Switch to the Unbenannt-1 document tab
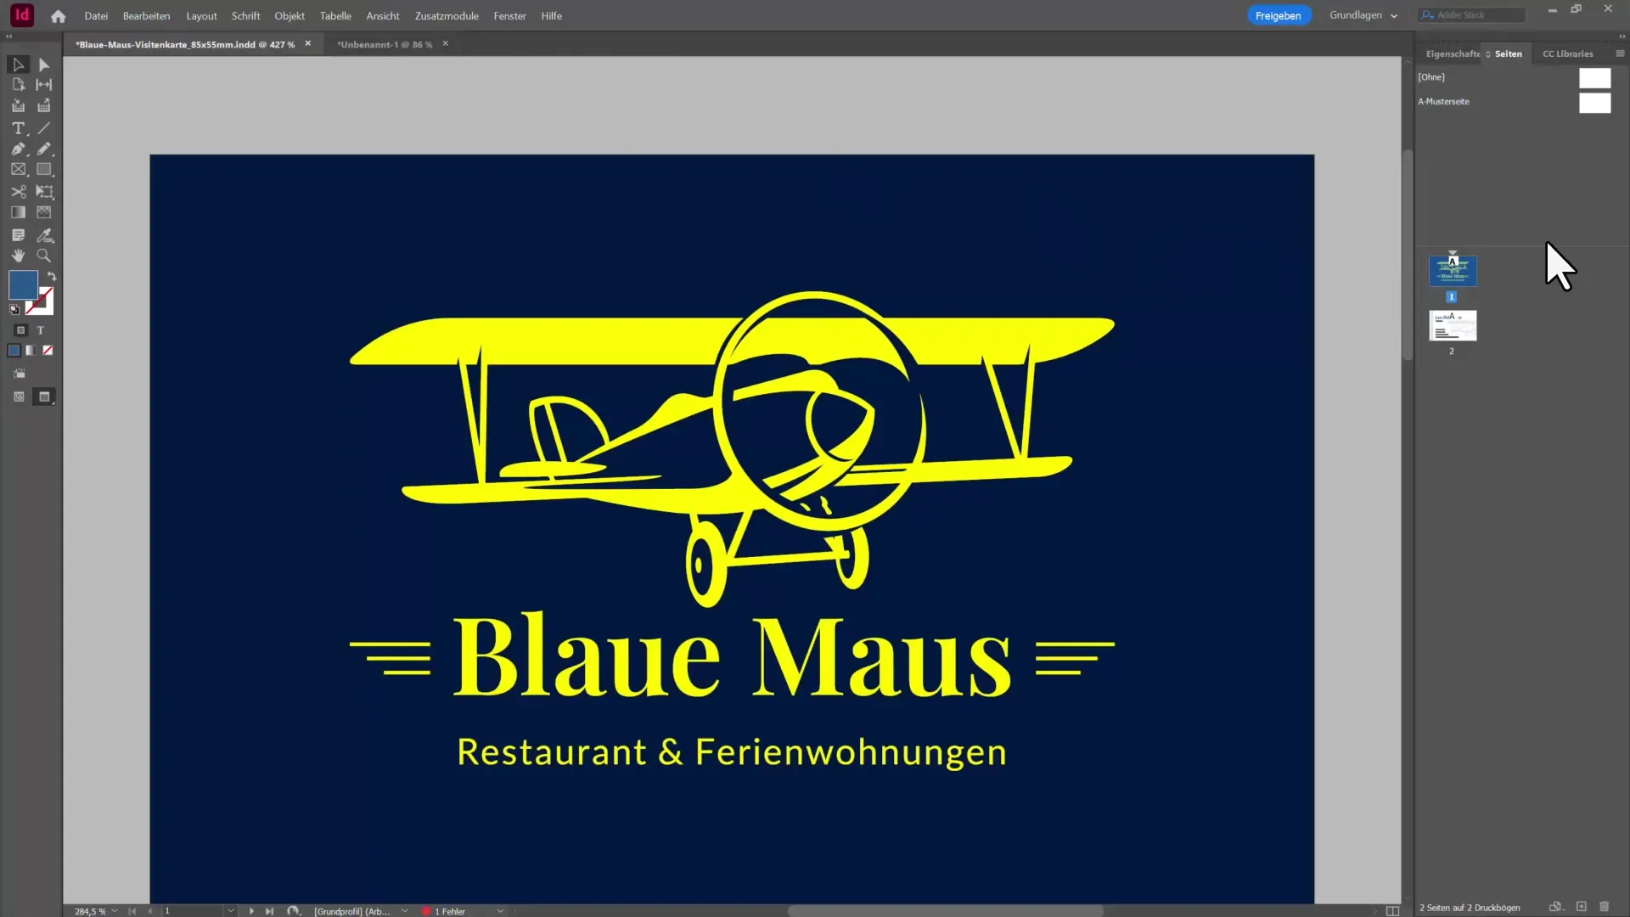The width and height of the screenshot is (1630, 917). click(x=384, y=44)
